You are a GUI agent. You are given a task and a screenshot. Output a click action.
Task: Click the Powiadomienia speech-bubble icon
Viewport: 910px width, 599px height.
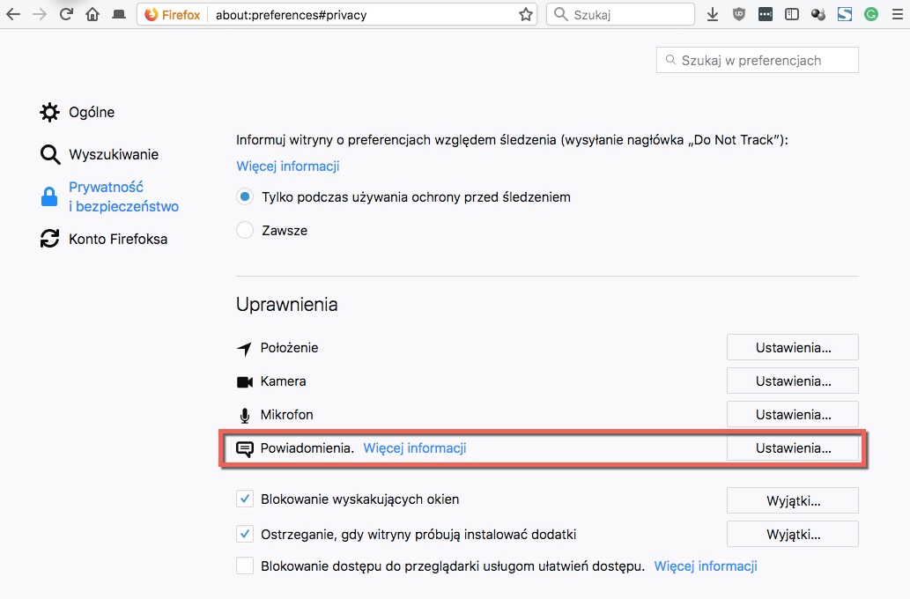click(244, 448)
